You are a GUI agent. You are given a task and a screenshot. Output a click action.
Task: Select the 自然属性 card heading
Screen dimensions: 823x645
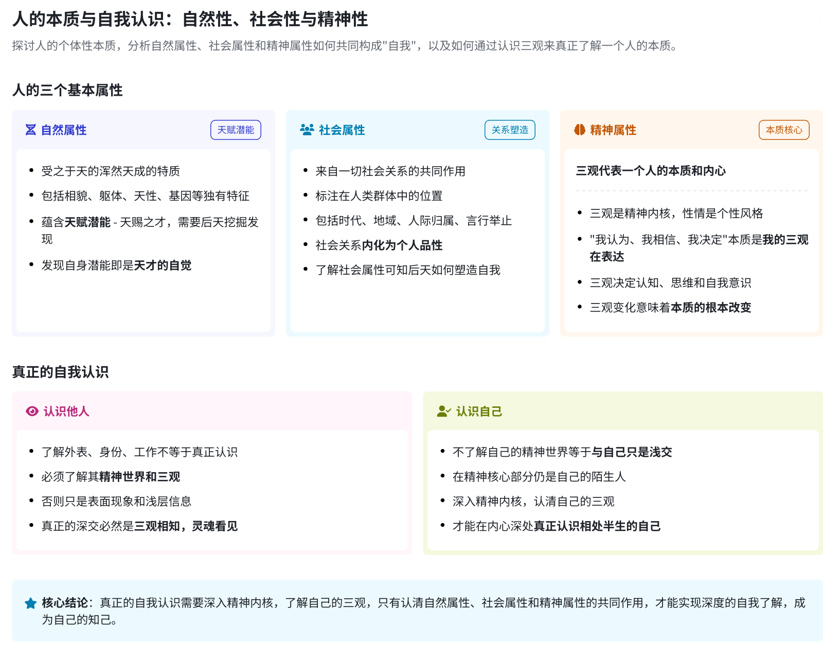pos(64,130)
